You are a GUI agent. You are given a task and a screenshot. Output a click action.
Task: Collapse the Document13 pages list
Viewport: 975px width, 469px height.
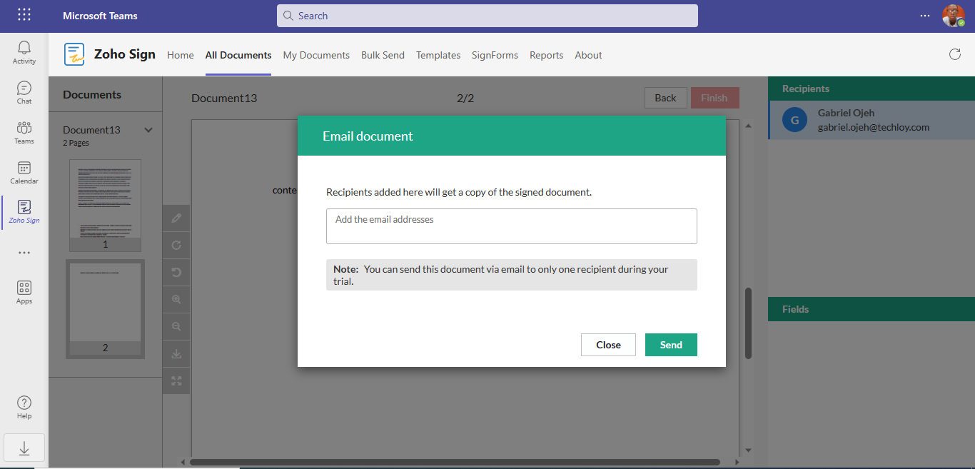click(x=148, y=130)
